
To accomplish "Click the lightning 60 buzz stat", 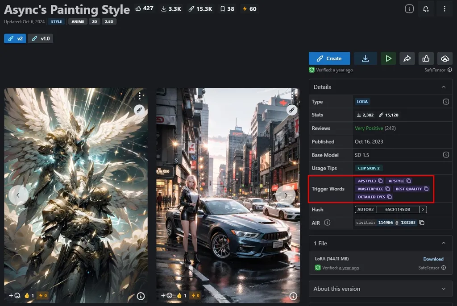I will (x=249, y=9).
